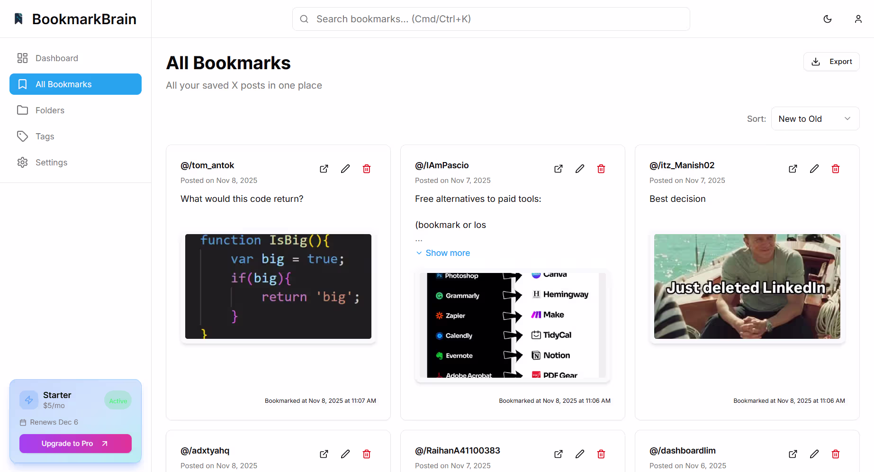This screenshot has height=472, width=874.
Task: Click the Export button
Action: pyautogui.click(x=831, y=62)
